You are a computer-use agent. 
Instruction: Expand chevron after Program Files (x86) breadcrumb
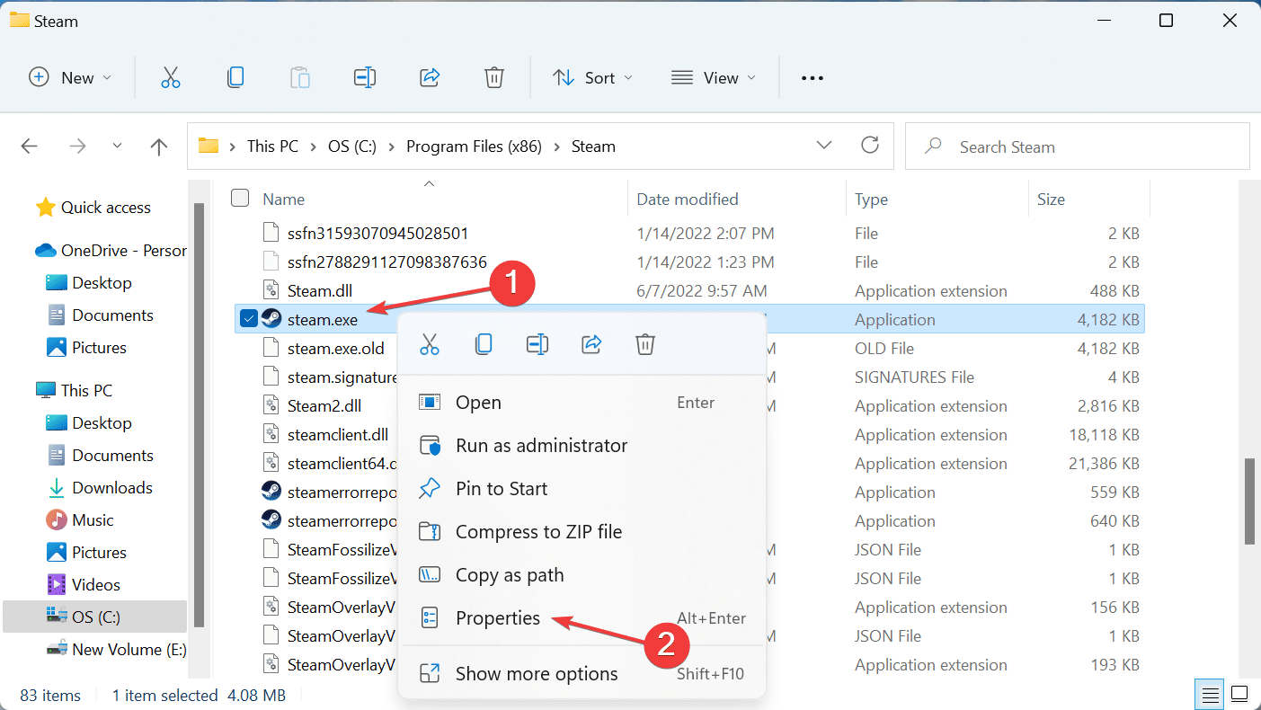coord(557,146)
